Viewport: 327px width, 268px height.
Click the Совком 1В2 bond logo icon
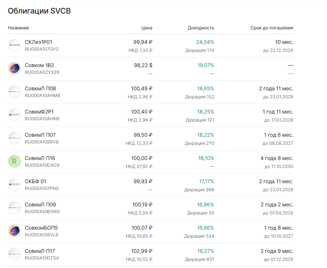14,68
